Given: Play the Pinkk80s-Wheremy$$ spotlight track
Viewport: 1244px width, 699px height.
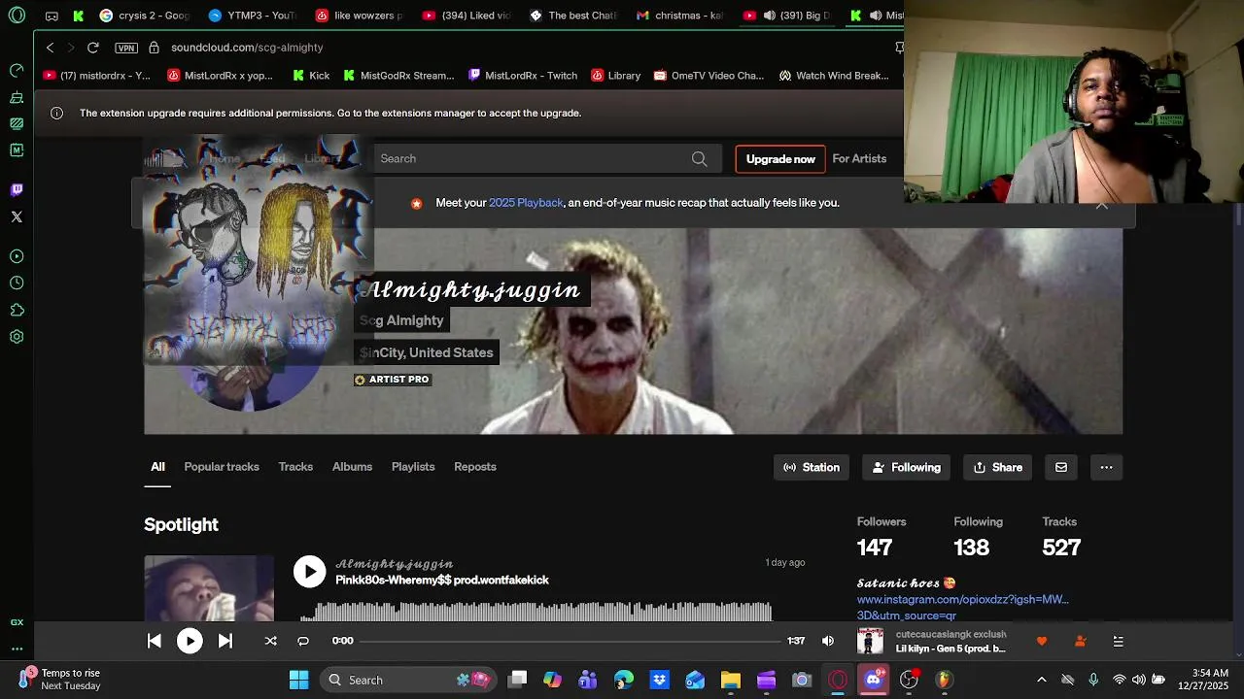Looking at the screenshot, I should pyautogui.click(x=310, y=572).
